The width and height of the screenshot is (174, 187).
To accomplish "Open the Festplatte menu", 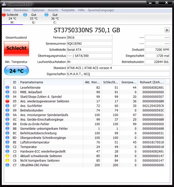I will point(68,10).
